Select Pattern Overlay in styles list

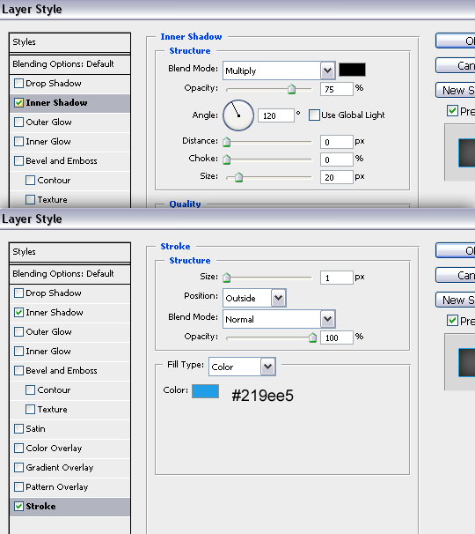coord(70,487)
